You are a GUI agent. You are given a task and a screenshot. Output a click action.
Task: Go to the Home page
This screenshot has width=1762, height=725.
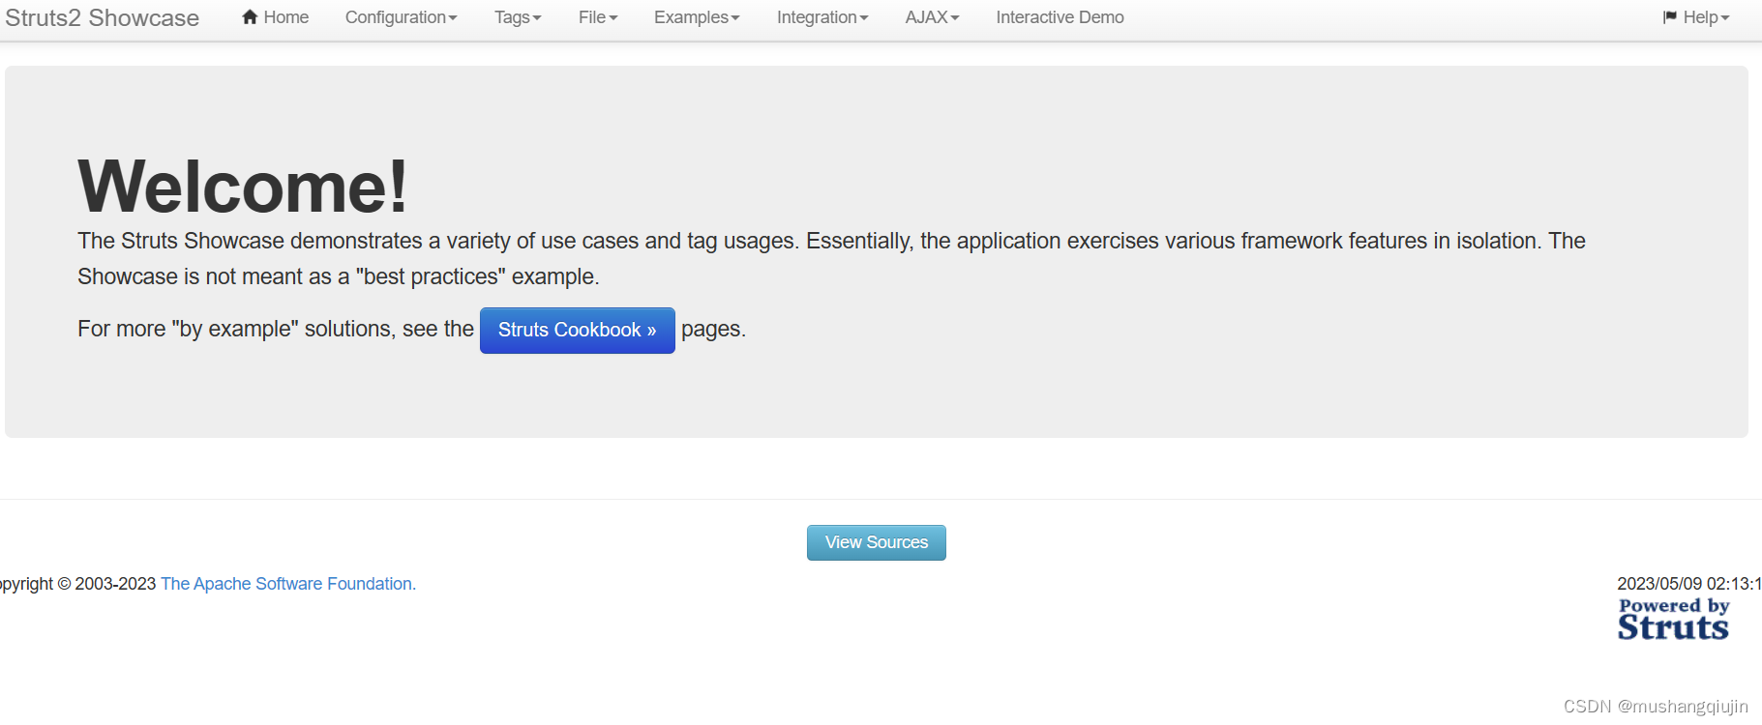pyautogui.click(x=275, y=17)
